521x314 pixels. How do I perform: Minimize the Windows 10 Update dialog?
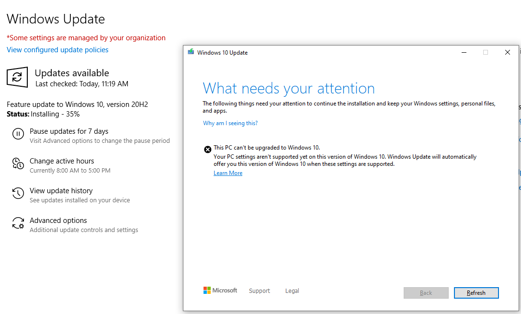464,52
